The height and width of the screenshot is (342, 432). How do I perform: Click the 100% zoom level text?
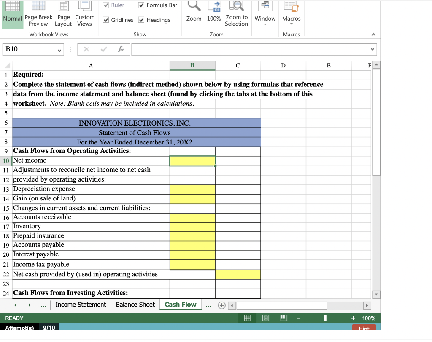pos(369,318)
